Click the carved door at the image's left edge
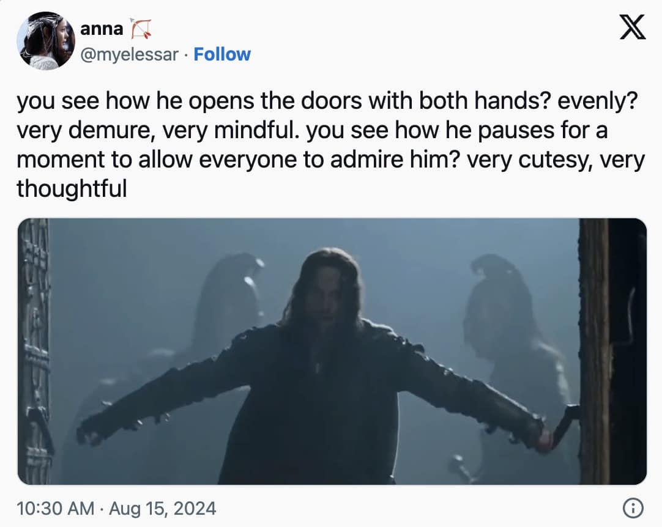Viewport: 662px width, 527px height. (34, 351)
